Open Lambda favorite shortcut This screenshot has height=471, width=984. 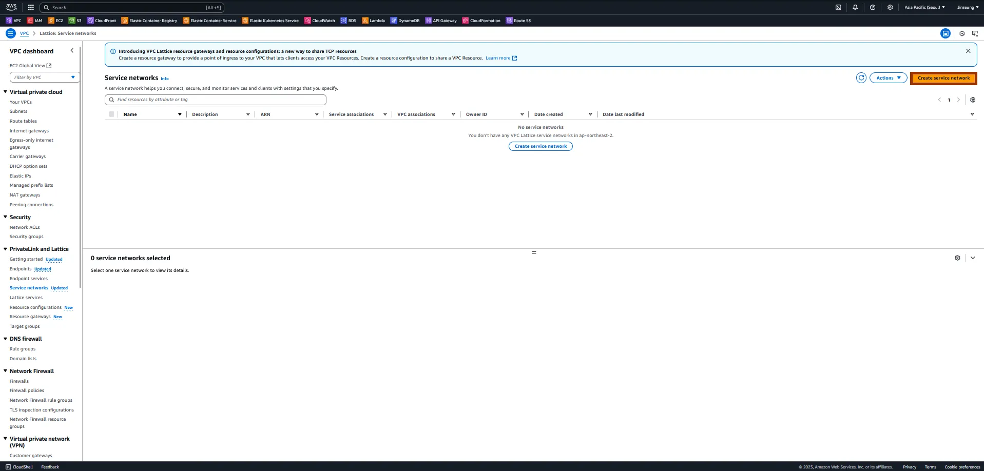pyautogui.click(x=373, y=21)
